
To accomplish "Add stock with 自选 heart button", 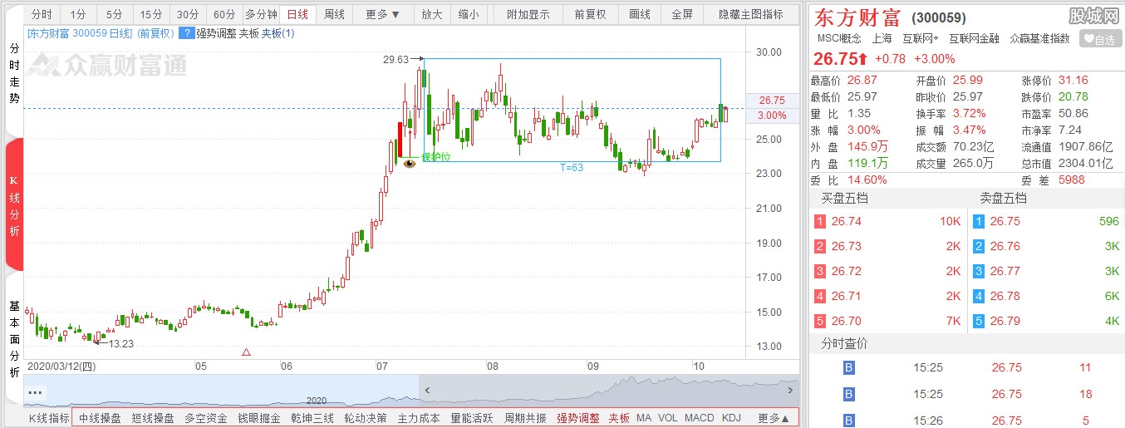I will click(1100, 39).
